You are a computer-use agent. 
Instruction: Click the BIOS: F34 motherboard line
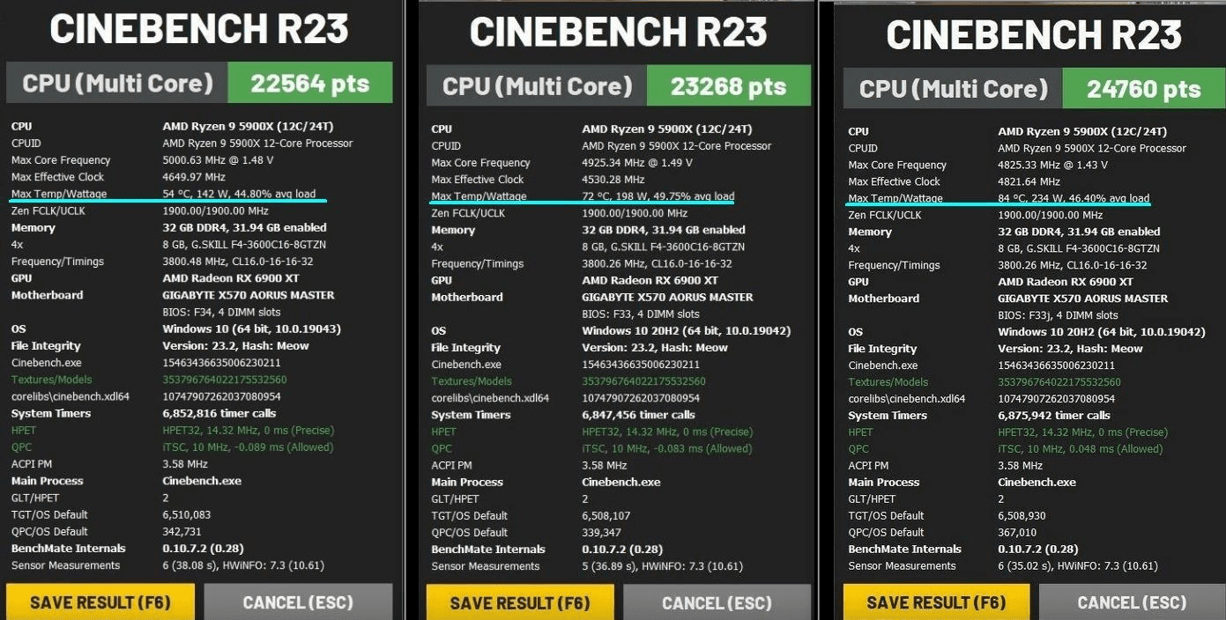221,312
